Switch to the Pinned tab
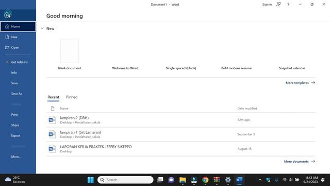 (72, 97)
